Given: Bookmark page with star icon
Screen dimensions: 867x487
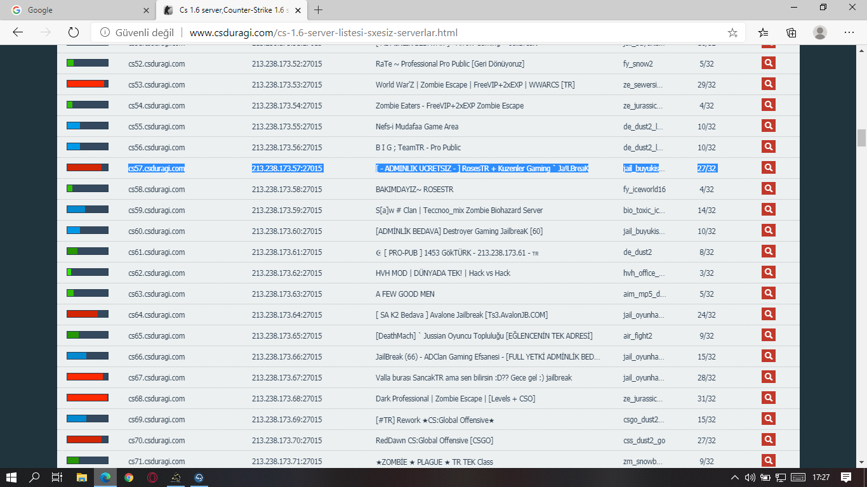Looking at the screenshot, I should [732, 32].
